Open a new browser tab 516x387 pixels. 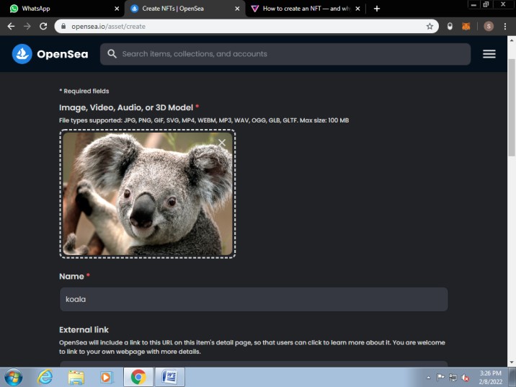376,9
